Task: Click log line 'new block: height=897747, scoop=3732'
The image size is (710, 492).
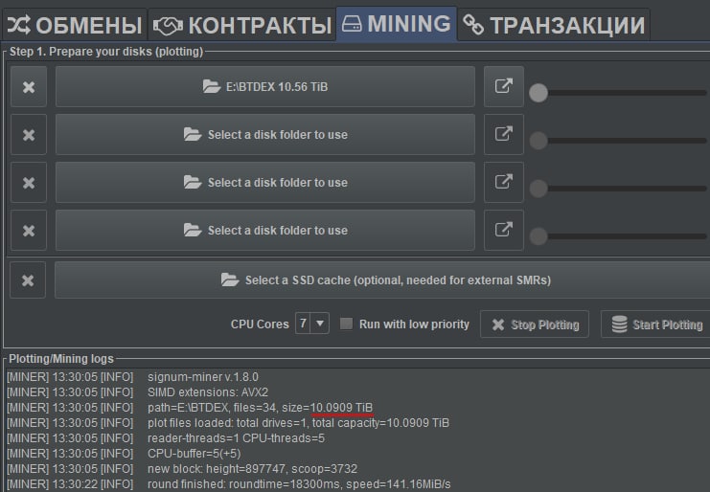Action: (252, 469)
